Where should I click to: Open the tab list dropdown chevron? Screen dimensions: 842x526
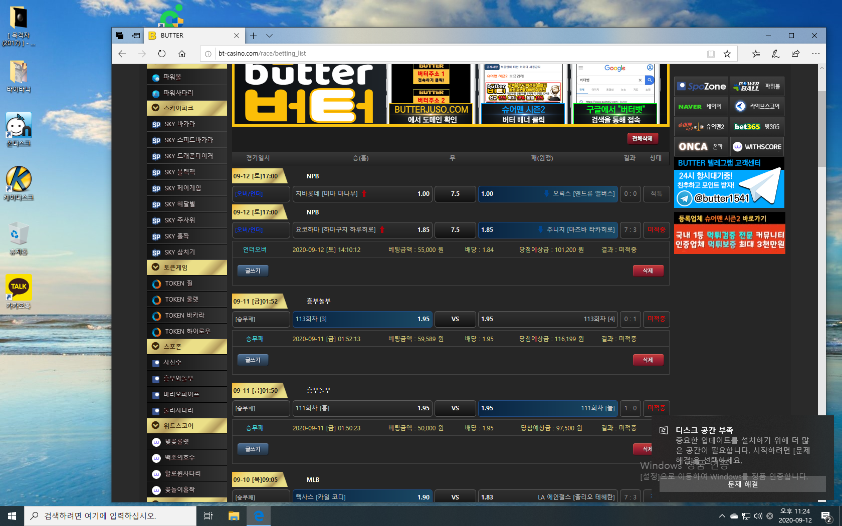click(x=269, y=36)
